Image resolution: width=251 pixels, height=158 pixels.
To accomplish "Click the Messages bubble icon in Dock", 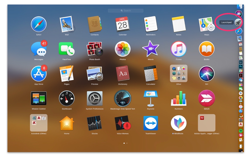I will 241,80.
